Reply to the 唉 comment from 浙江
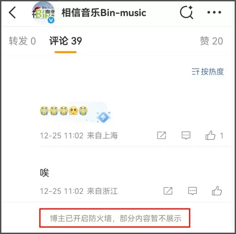 coord(192,191)
